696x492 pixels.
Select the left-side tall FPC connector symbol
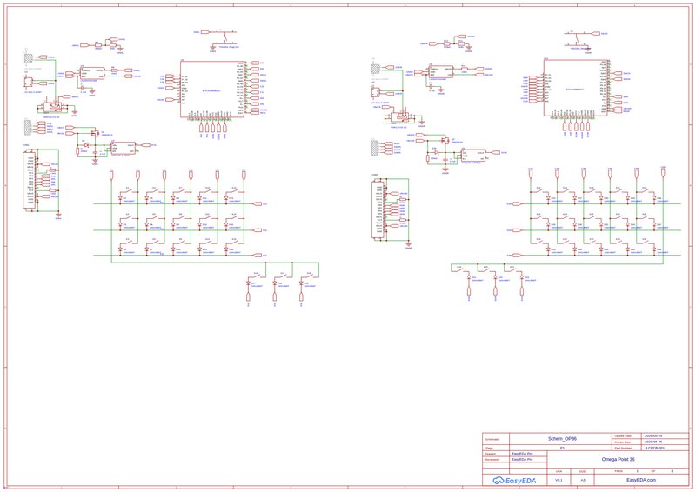30,181
